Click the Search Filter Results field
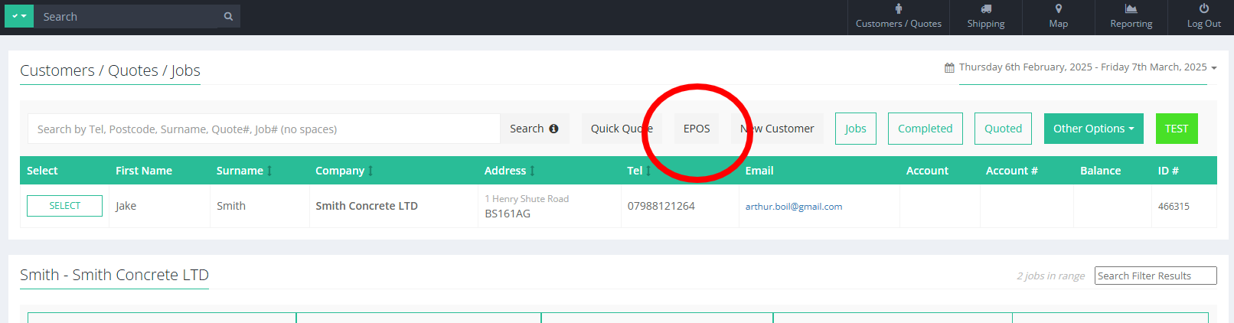The width and height of the screenshot is (1234, 323). [x=1156, y=276]
